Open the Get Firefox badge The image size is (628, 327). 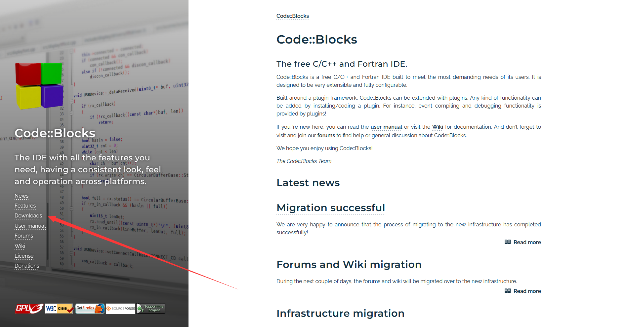[90, 309]
